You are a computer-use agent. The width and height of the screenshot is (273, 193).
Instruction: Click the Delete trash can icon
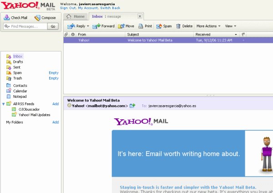[x=178, y=26]
